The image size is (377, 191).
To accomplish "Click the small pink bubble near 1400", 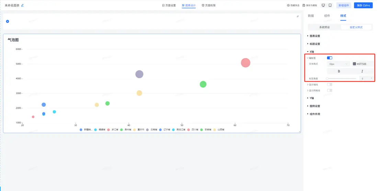I will point(33,117).
